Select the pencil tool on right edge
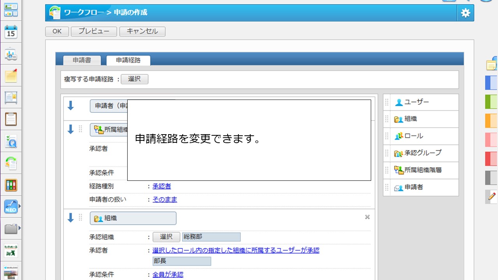Image resolution: width=498 pixels, height=280 pixels. pyautogui.click(x=492, y=196)
